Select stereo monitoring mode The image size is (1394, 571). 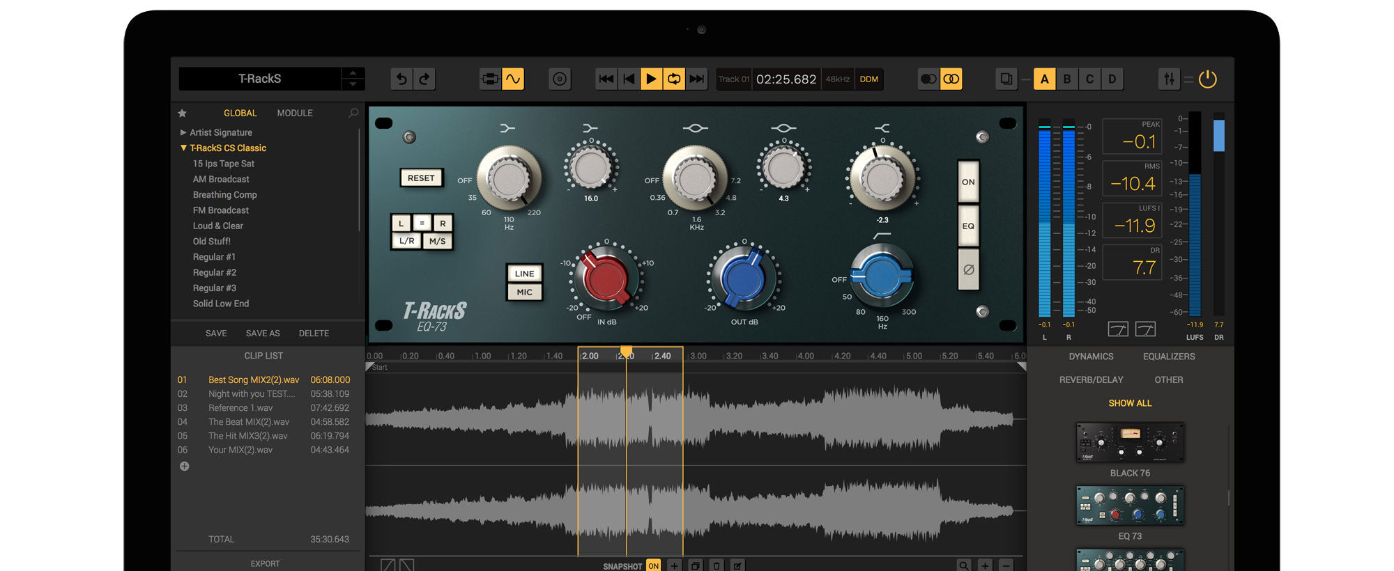click(951, 79)
